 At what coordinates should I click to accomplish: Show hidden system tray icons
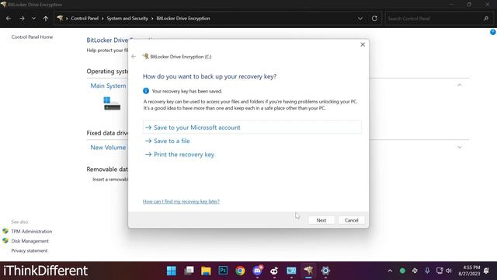(x=390, y=271)
